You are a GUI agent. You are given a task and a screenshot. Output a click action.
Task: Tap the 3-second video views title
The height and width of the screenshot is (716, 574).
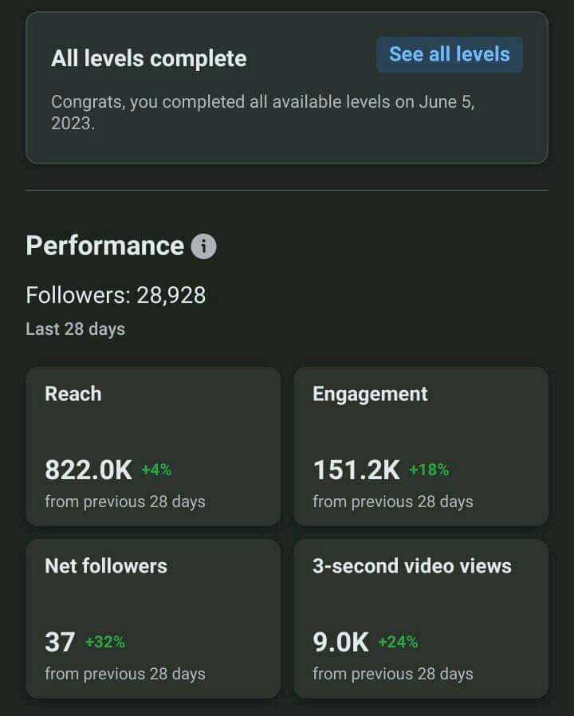(411, 566)
